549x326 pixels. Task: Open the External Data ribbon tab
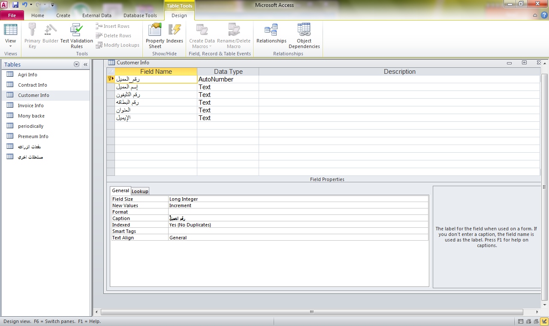click(x=97, y=15)
